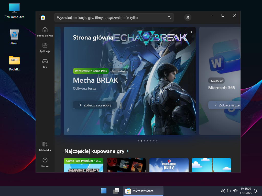
Task: Open the notification bell in taskbar
Action: click(x=255, y=191)
